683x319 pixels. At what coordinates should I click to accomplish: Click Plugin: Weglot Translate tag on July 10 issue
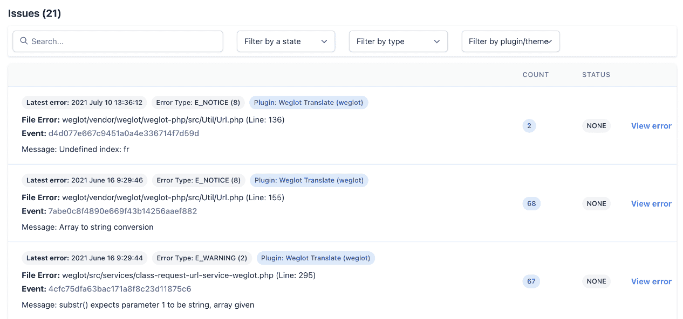tap(309, 103)
